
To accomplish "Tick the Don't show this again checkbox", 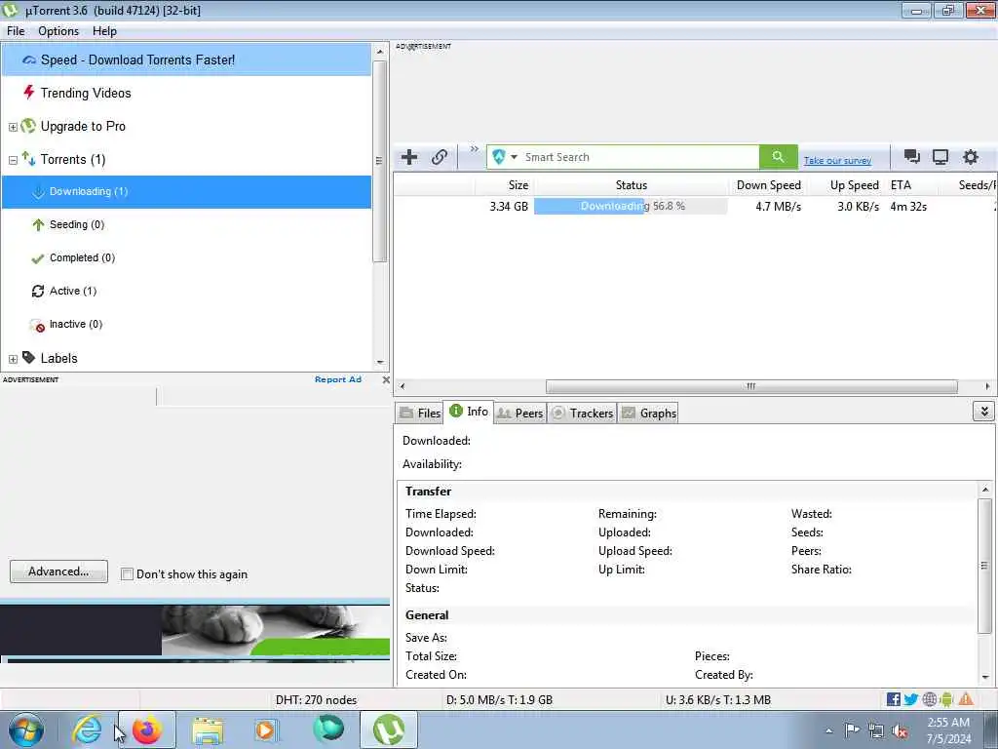I will [127, 573].
